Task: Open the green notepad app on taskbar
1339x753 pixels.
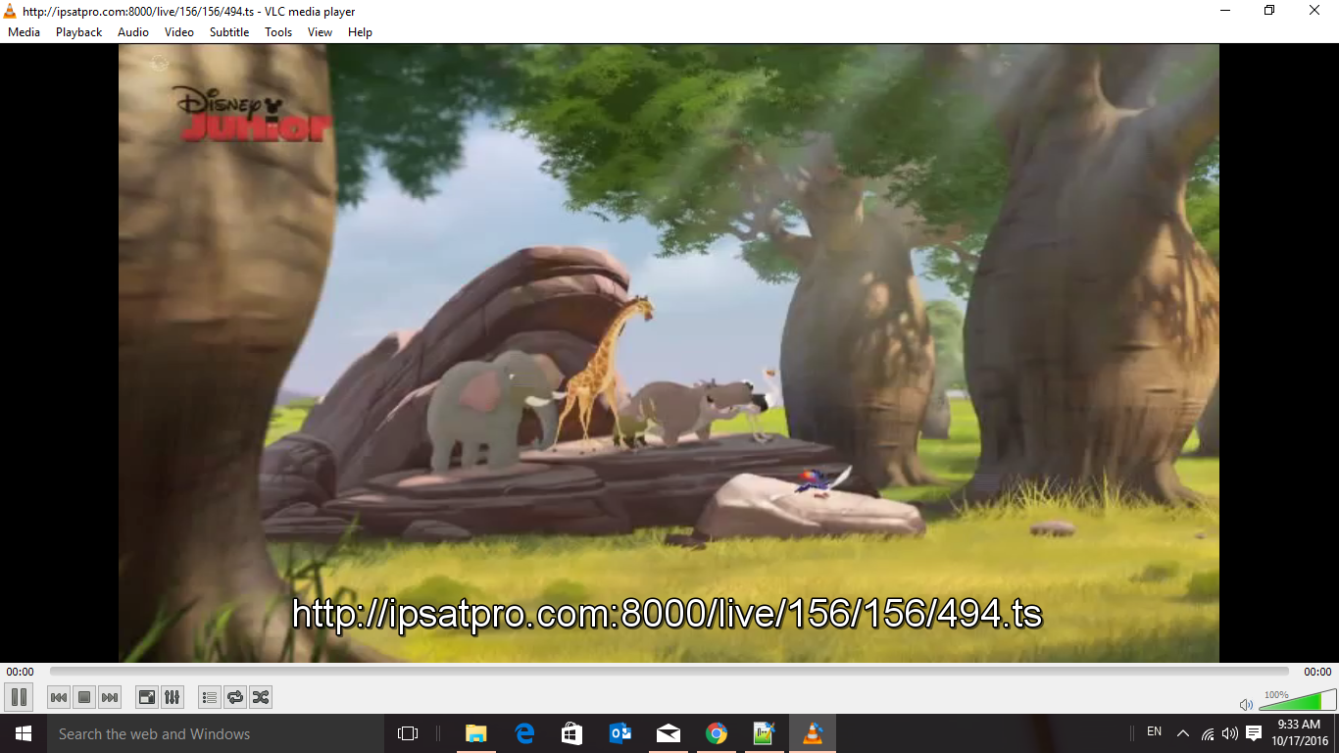Action: tap(765, 733)
